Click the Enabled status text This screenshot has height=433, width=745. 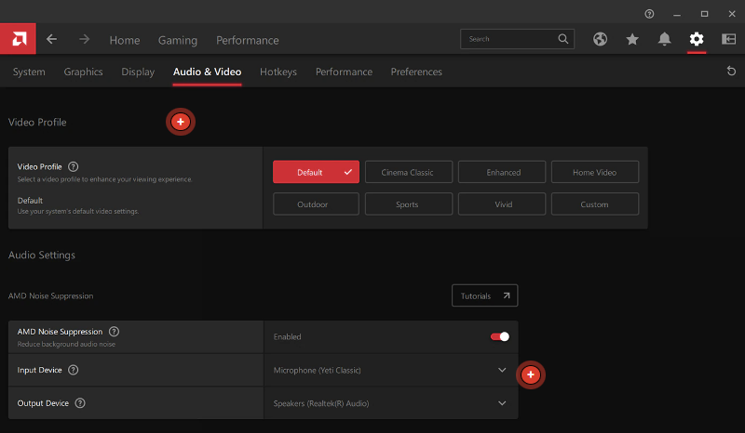(x=287, y=336)
